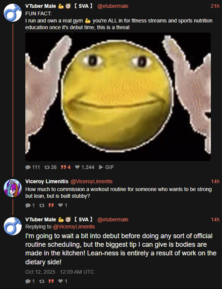Like the last reply about dietary side
The height and width of the screenshot is (289, 222).
click(60, 281)
